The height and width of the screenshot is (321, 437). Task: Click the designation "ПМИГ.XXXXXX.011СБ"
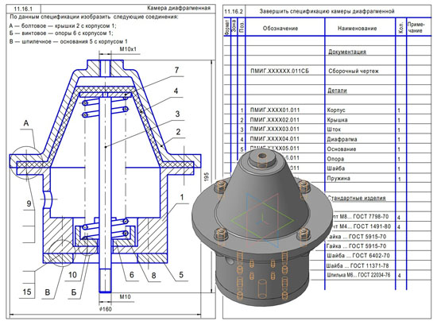(280, 71)
